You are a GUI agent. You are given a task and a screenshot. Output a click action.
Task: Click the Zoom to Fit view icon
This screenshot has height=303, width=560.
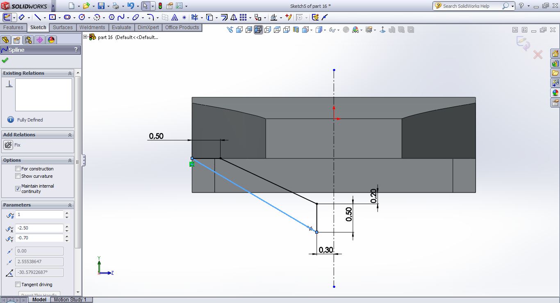230,30
